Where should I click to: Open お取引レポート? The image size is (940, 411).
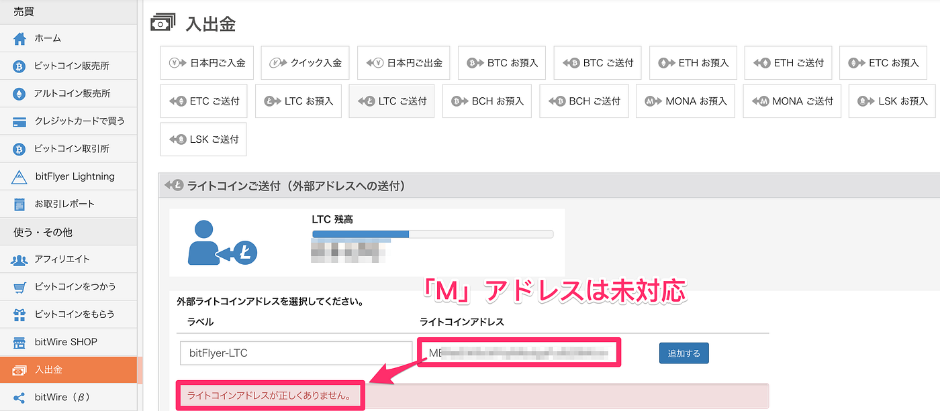tap(68, 203)
